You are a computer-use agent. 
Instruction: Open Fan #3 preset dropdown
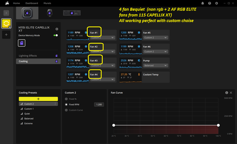point(103,66)
